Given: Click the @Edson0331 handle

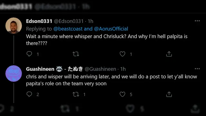Looking at the screenshot, I should (69, 21).
